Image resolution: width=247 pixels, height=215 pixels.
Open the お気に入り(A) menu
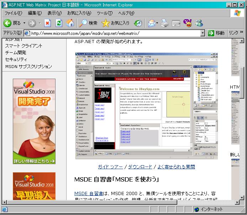tap(79, 13)
